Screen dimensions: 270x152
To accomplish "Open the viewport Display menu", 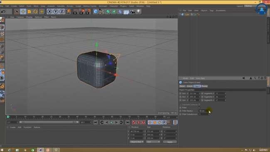I will click(x=29, y=17).
